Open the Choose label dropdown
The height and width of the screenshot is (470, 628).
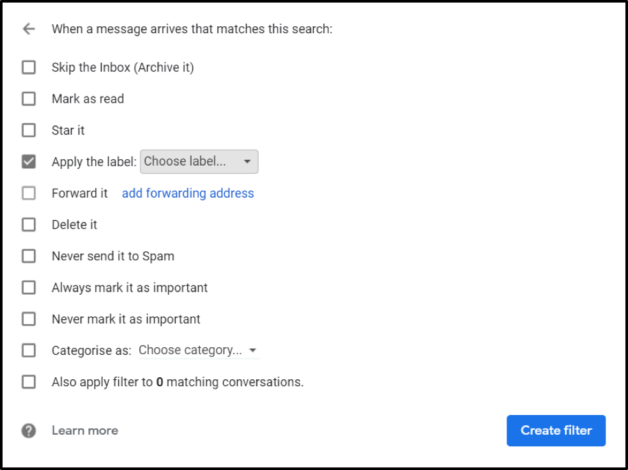199,162
